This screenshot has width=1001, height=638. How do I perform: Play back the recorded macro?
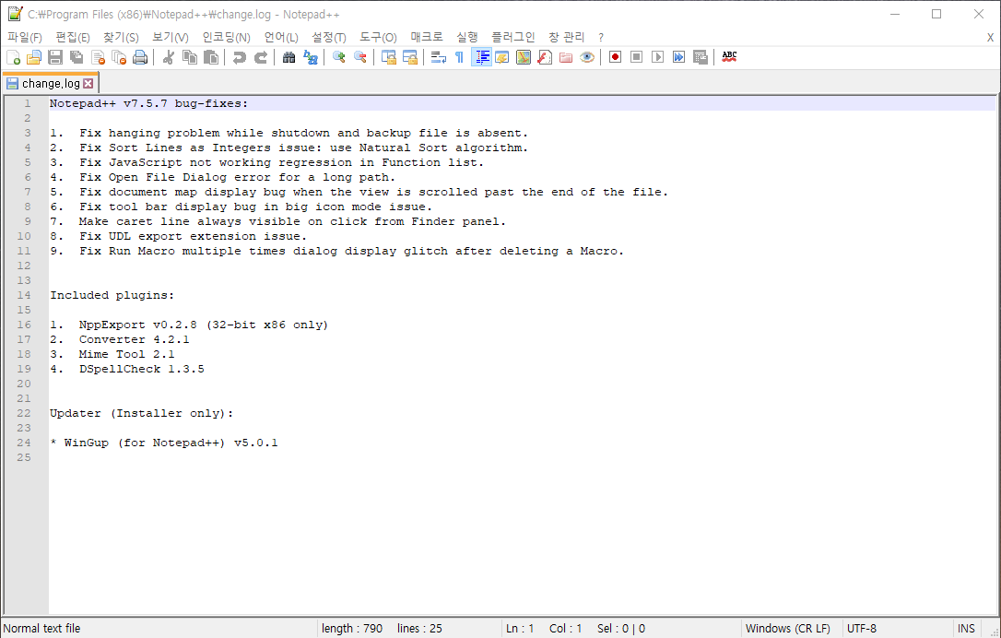[657, 57]
